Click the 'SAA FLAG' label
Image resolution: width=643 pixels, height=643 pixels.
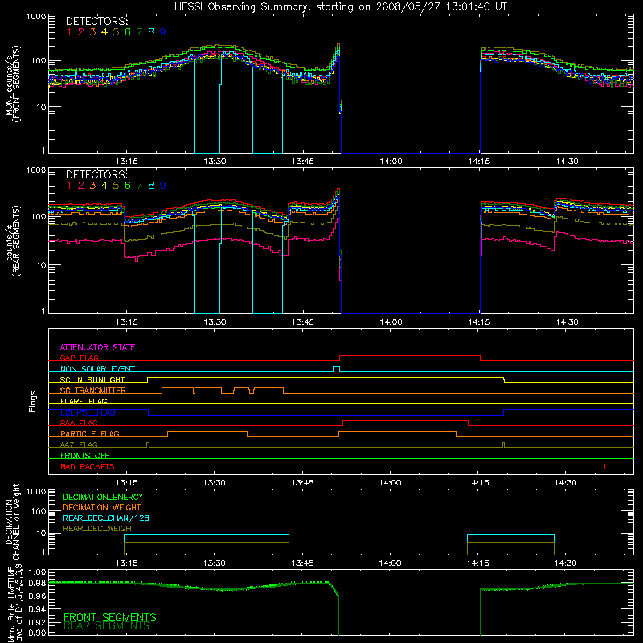79,423
